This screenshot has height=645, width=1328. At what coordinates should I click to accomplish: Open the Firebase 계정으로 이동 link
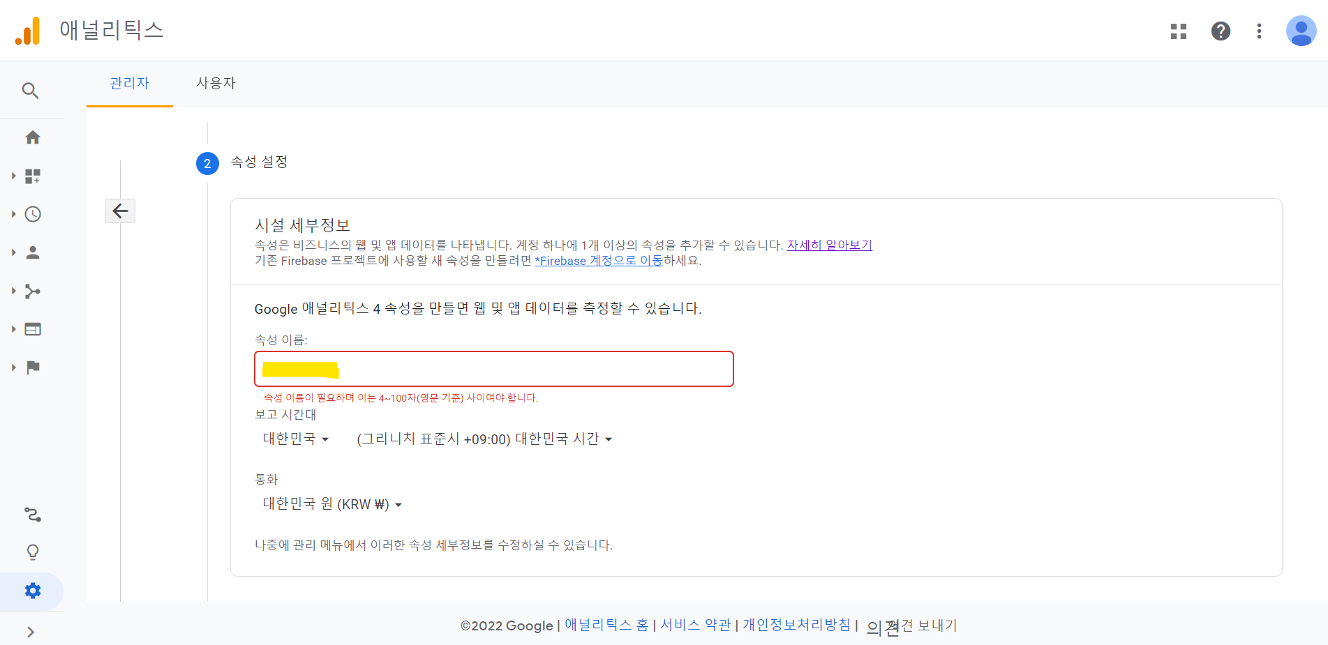[x=599, y=261]
